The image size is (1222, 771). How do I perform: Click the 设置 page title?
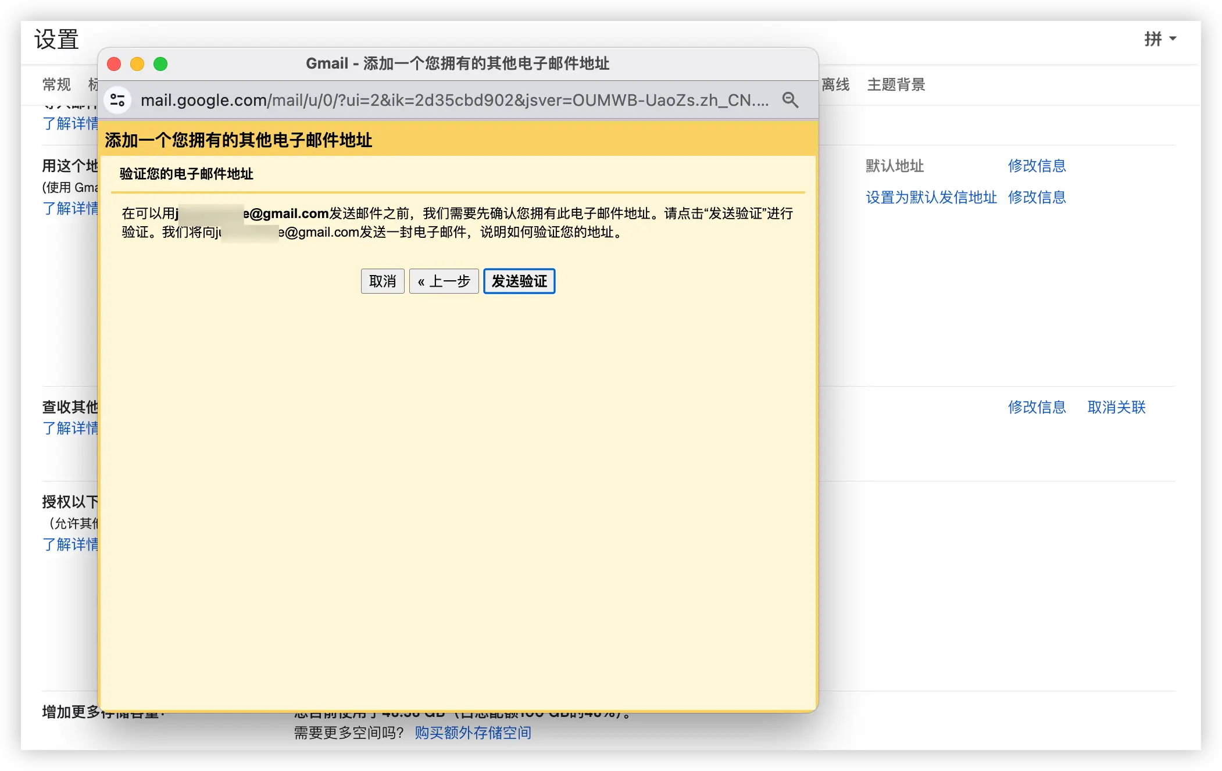pyautogui.click(x=56, y=40)
